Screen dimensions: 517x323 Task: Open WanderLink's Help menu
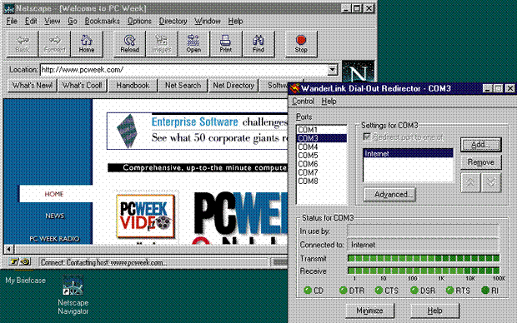(x=329, y=102)
